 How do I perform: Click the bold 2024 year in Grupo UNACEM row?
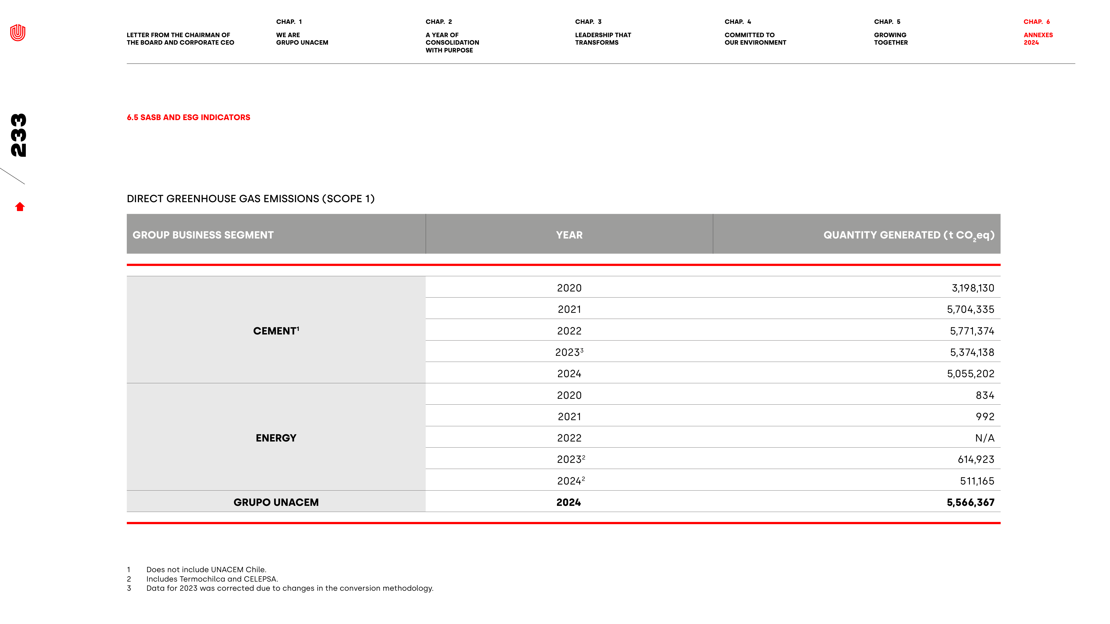click(x=568, y=502)
